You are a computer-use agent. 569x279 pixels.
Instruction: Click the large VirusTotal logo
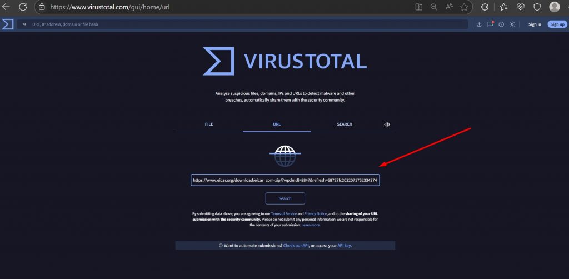coord(285,61)
